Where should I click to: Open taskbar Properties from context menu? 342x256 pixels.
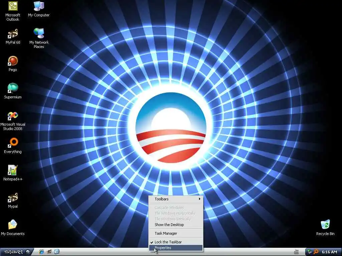(176, 248)
